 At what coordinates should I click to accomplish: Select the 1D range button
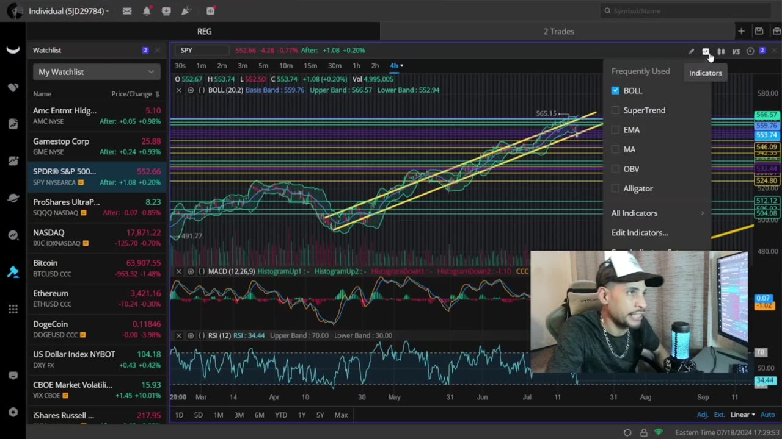pyautogui.click(x=179, y=415)
